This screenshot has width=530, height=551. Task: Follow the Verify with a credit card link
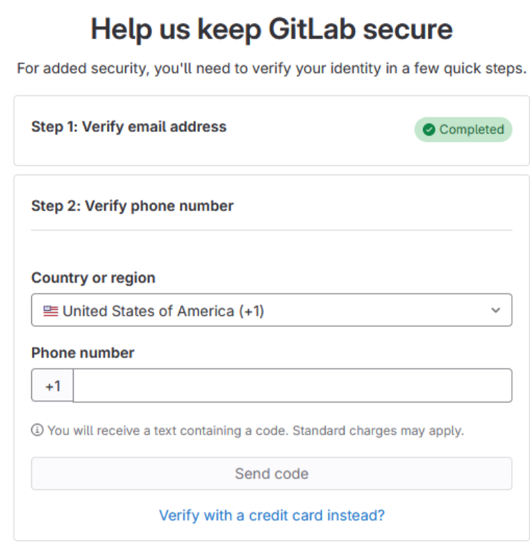coord(272,515)
